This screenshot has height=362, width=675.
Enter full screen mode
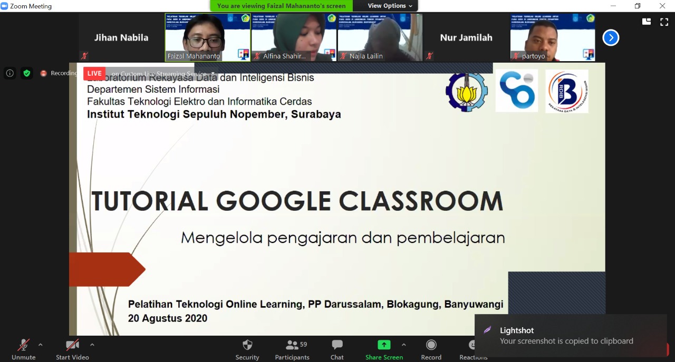(x=664, y=22)
